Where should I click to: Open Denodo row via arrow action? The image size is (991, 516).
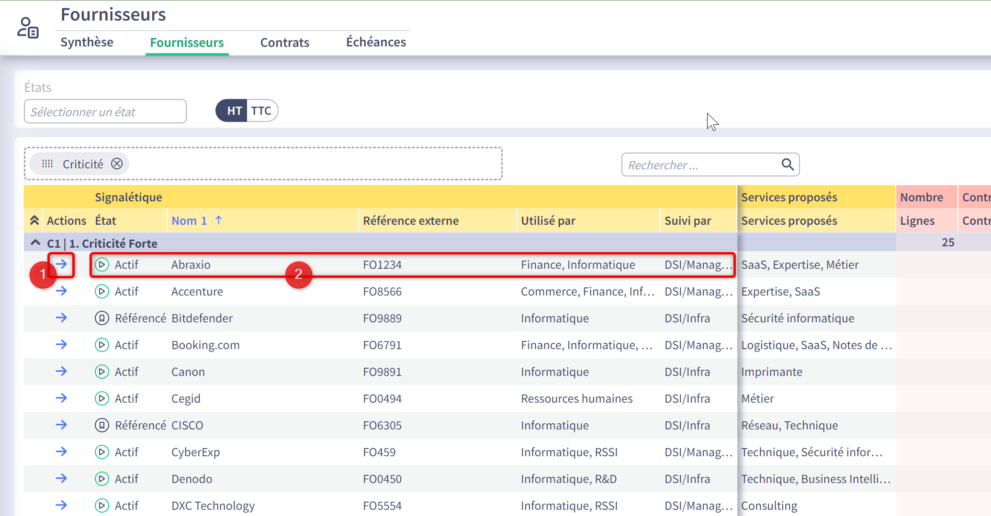[x=61, y=478]
